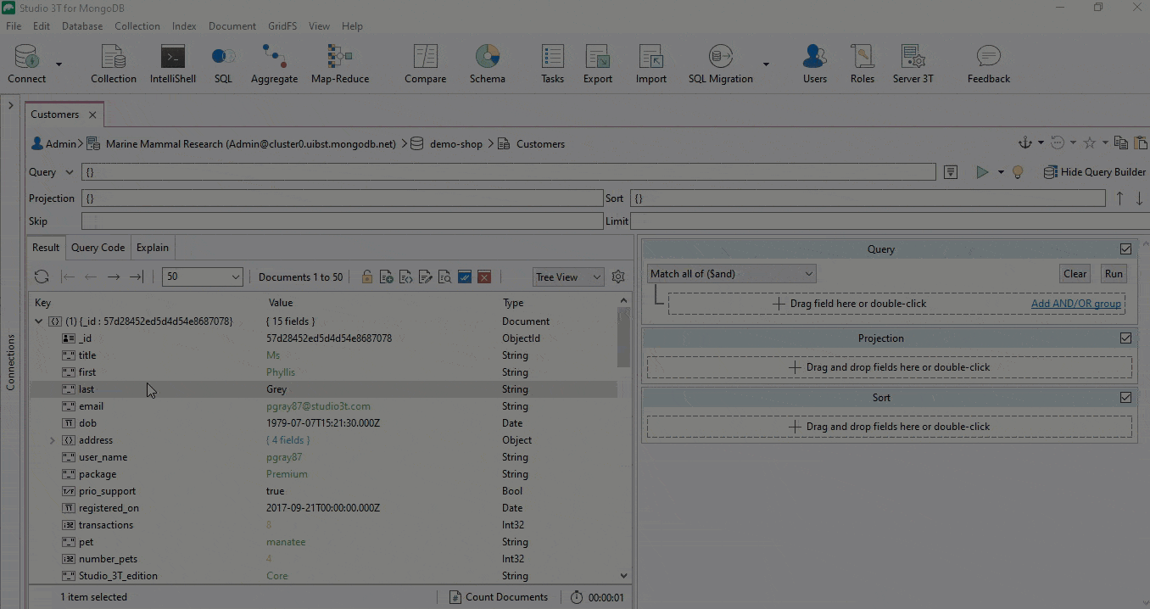Click the Collection toolbar icon
This screenshot has height=609, width=1150.
[x=114, y=64]
